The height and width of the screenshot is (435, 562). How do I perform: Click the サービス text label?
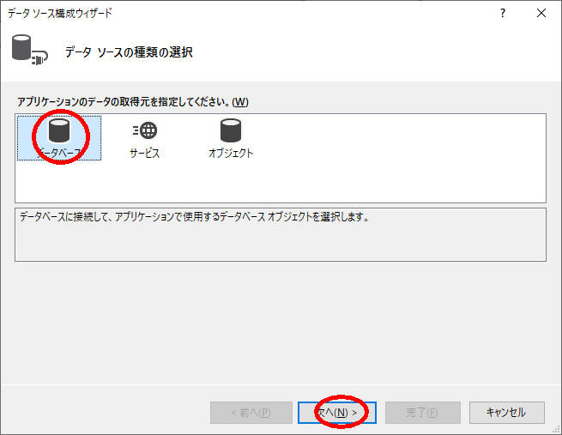(144, 154)
